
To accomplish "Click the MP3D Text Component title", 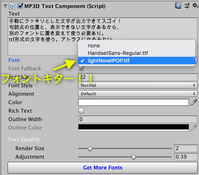I will click(x=65, y=6).
